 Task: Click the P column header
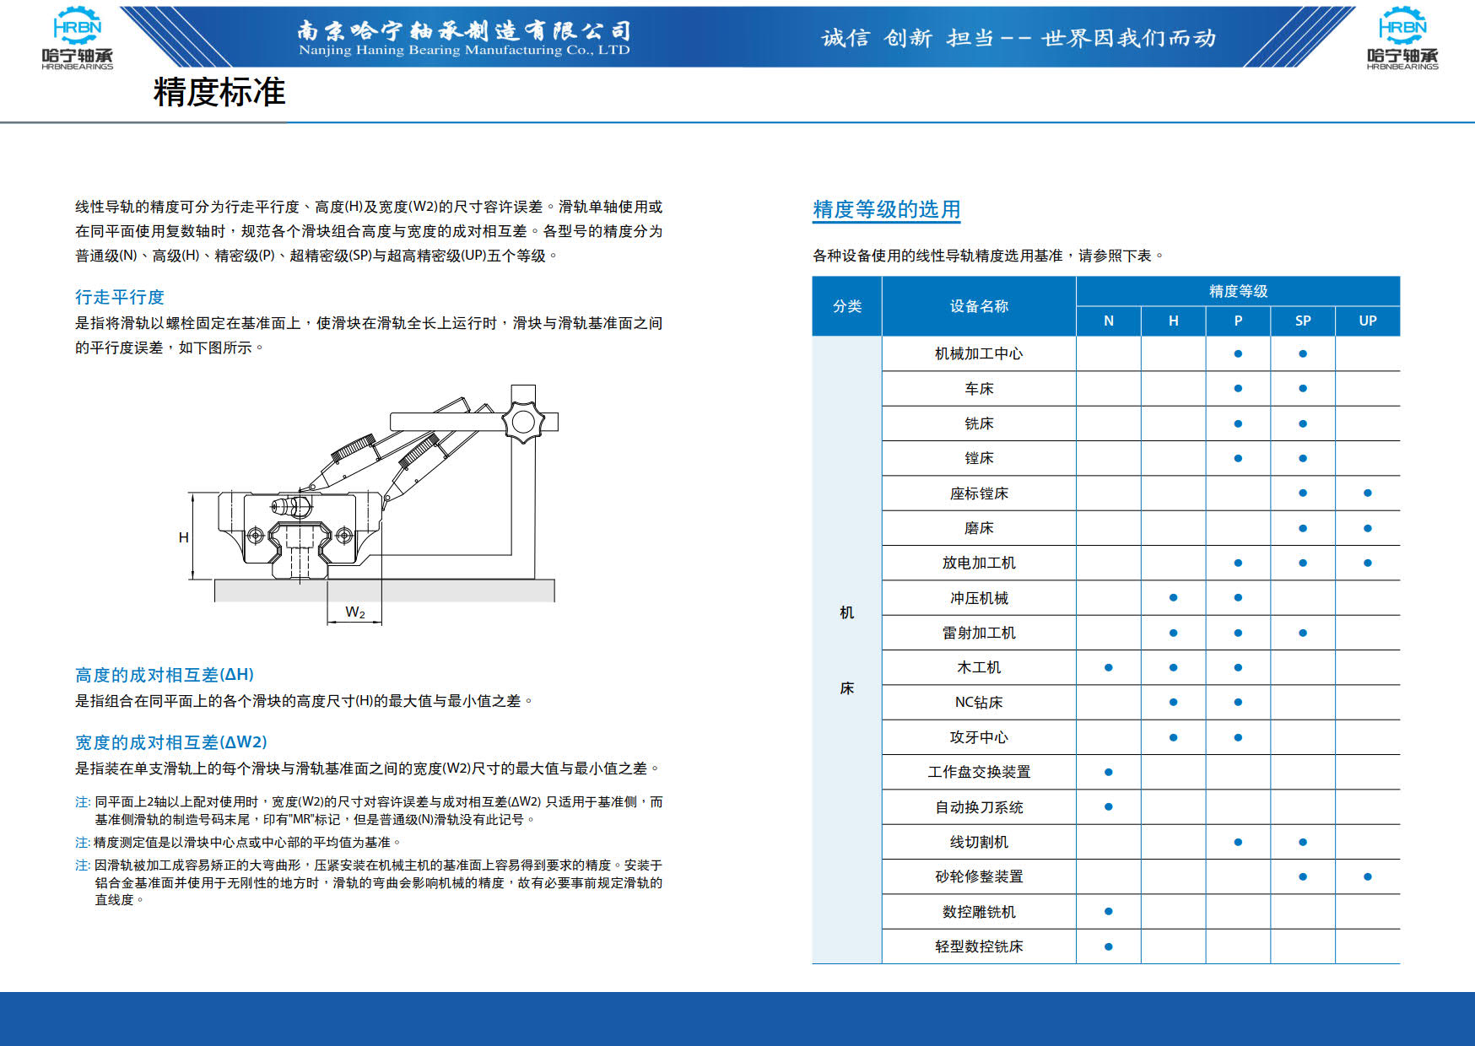pyautogui.click(x=1238, y=321)
